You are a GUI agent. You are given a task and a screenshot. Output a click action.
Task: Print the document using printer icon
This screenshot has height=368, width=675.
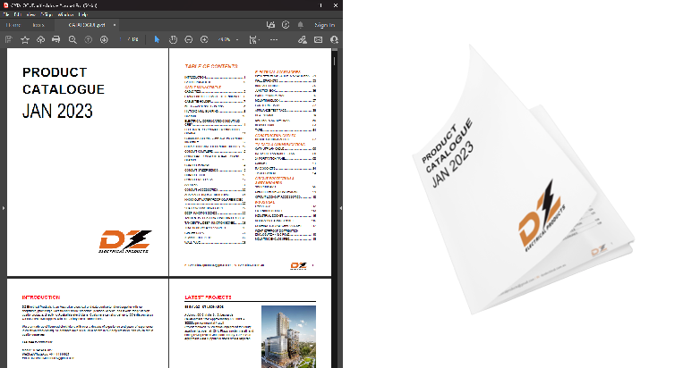pos(56,40)
